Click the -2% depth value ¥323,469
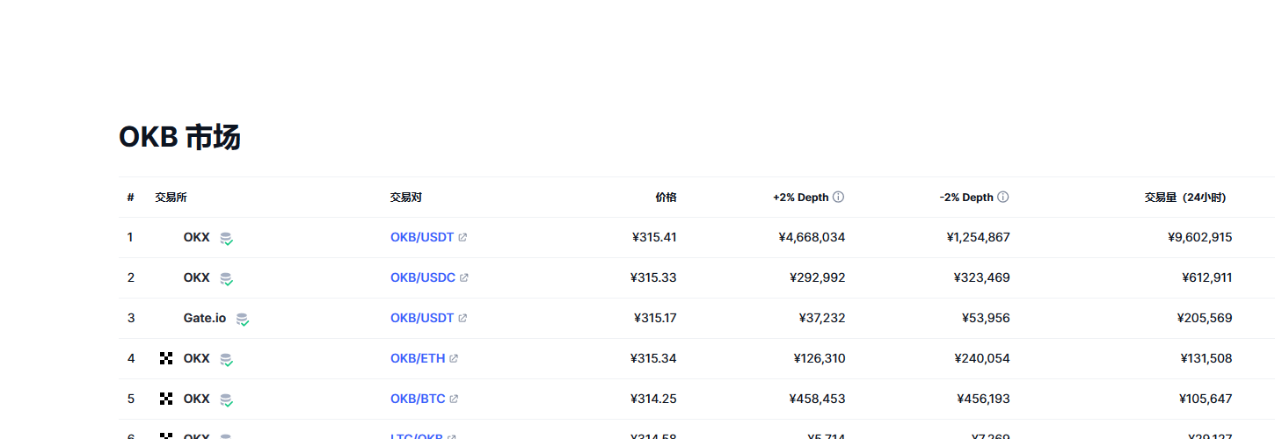1275x439 pixels. [982, 277]
